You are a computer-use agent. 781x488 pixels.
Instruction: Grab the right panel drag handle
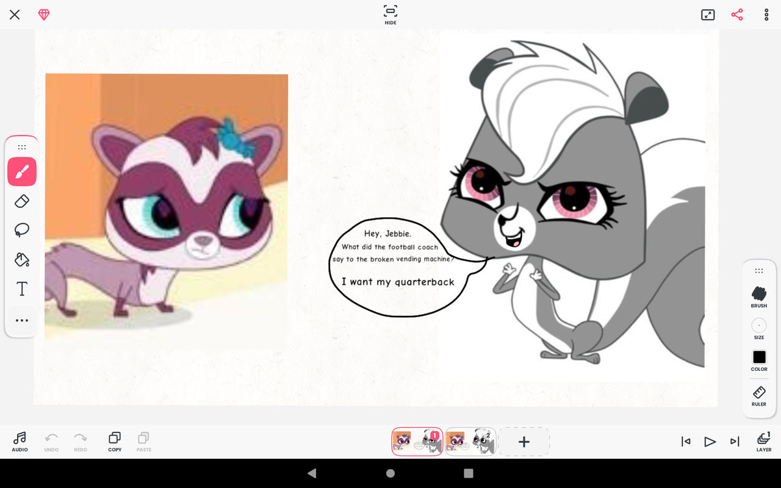[x=759, y=271]
